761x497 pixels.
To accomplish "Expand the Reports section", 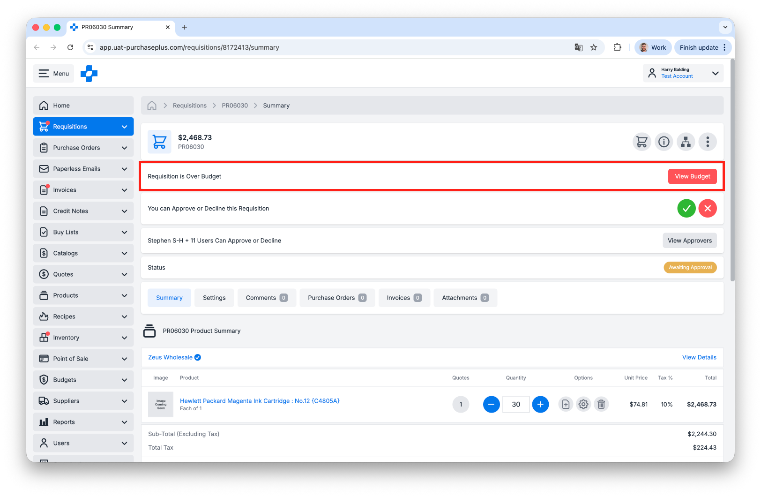I will [x=83, y=422].
